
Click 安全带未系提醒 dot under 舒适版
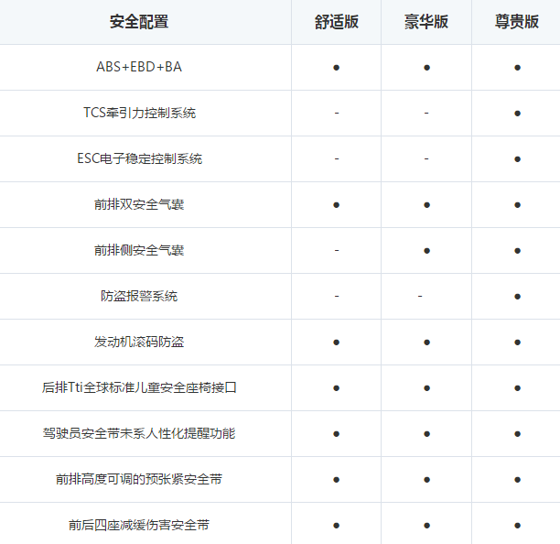click(x=336, y=434)
